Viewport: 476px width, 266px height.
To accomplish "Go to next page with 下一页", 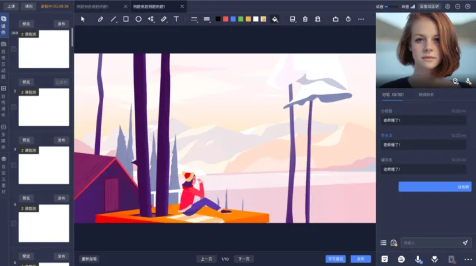I will point(244,259).
